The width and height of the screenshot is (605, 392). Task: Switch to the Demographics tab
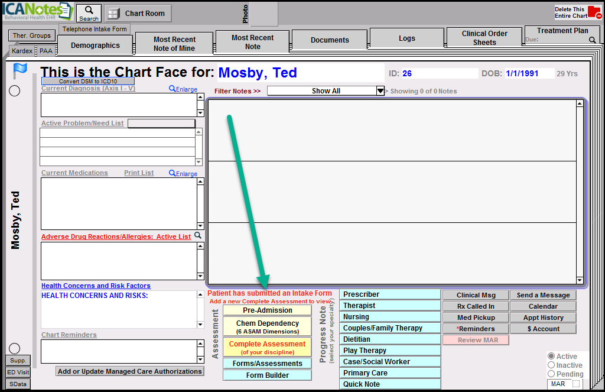coord(95,46)
